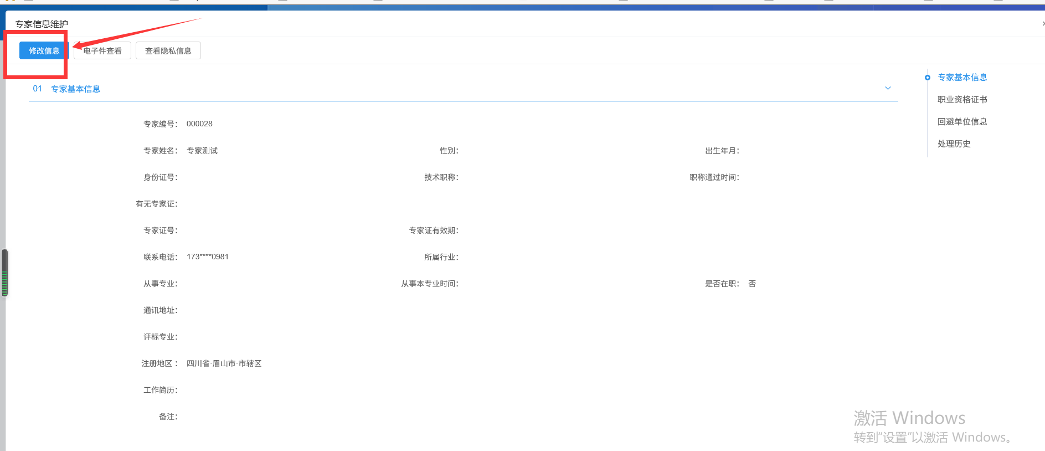Click the blue 修改信息 button
1045x451 pixels.
[44, 51]
